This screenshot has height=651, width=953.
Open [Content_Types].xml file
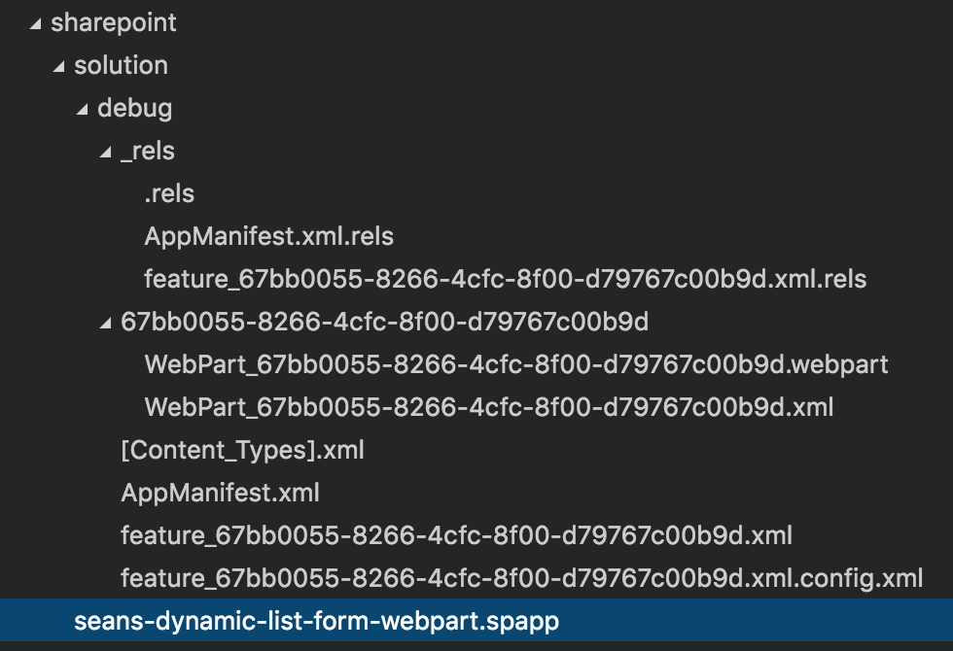(x=242, y=450)
